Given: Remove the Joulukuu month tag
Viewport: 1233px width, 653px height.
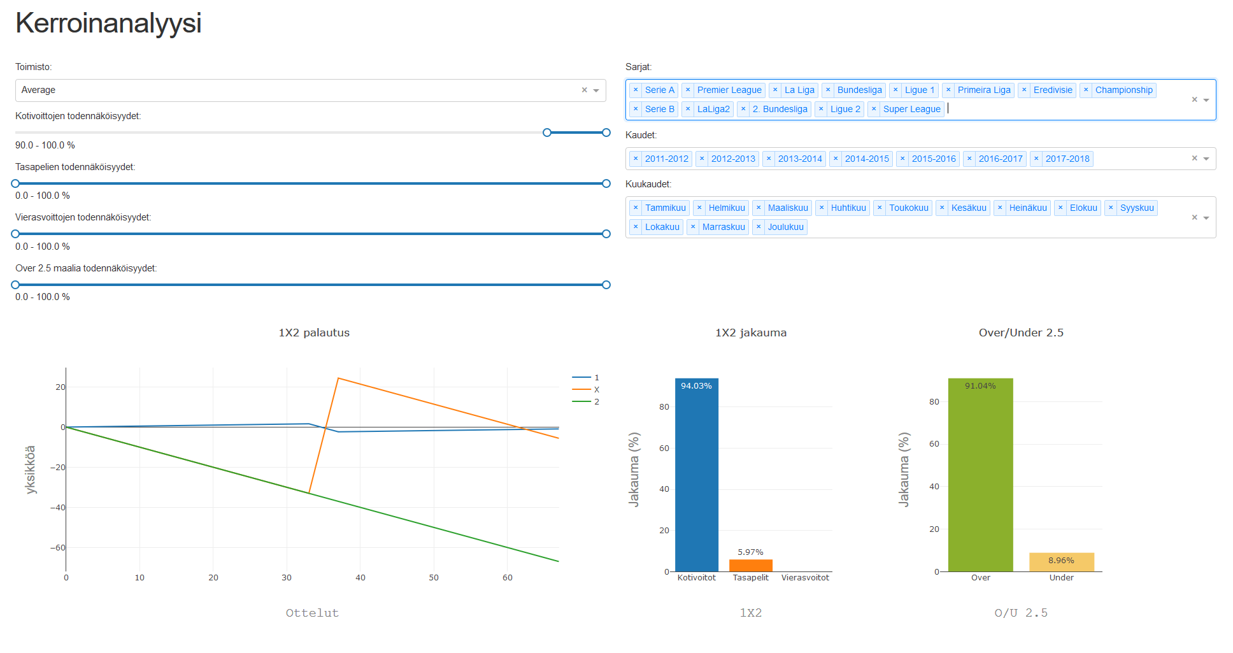Looking at the screenshot, I should (759, 227).
